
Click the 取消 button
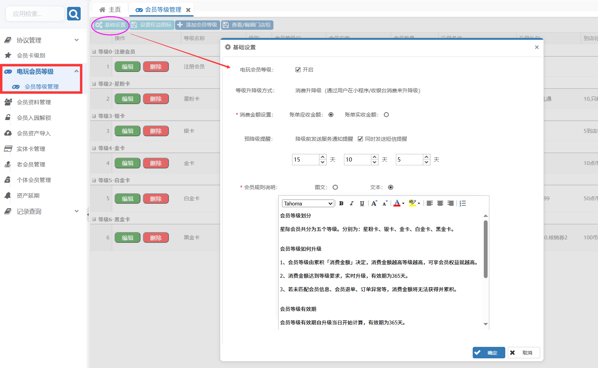pos(524,353)
